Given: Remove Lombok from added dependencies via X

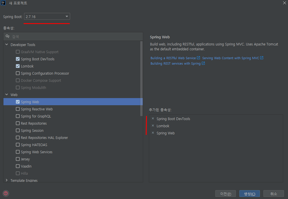Looking at the screenshot, I should click(153, 126).
